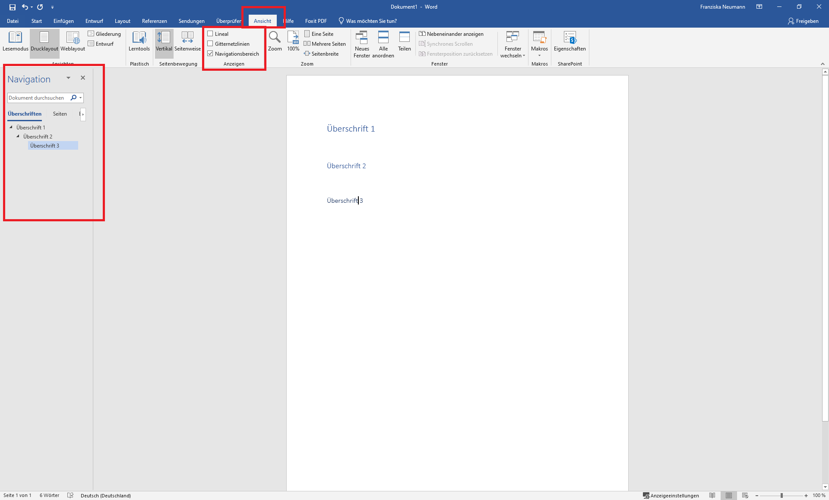Enable the Gitternetzlinien checkbox
The image size is (829, 500).
(210, 44)
